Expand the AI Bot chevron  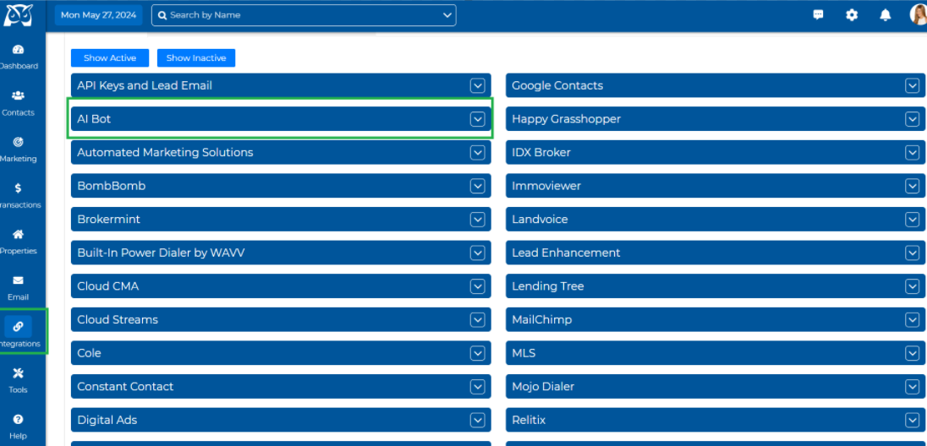(x=478, y=119)
